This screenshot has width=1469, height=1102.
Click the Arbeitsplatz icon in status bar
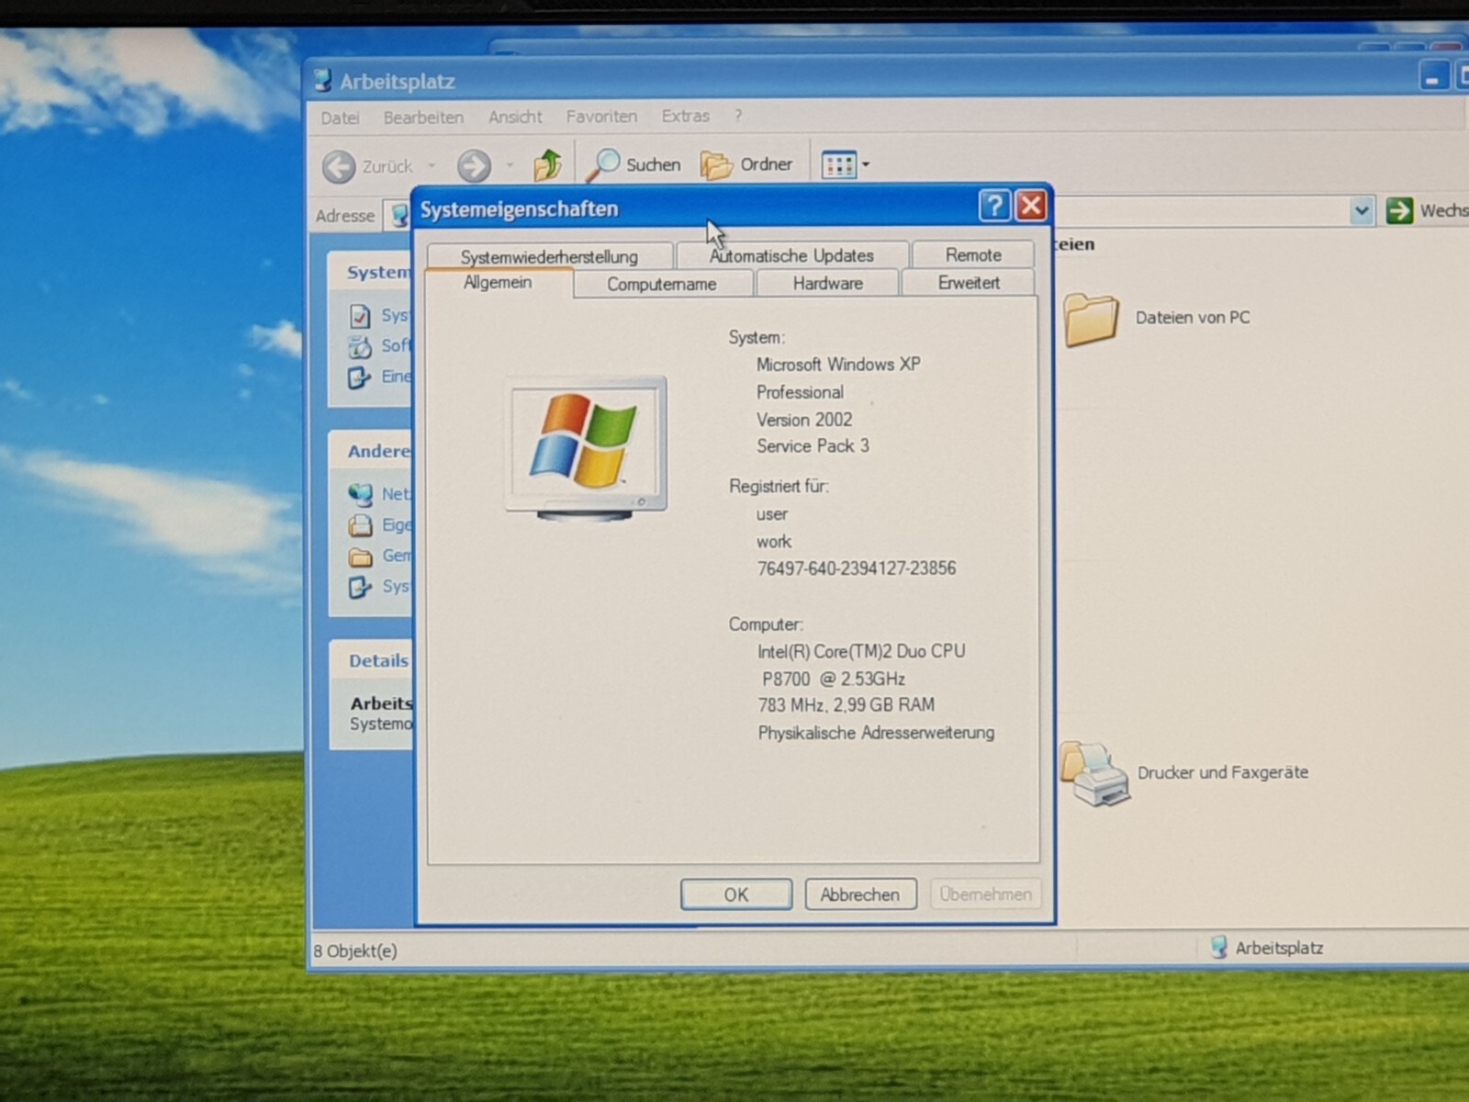[x=1218, y=947]
